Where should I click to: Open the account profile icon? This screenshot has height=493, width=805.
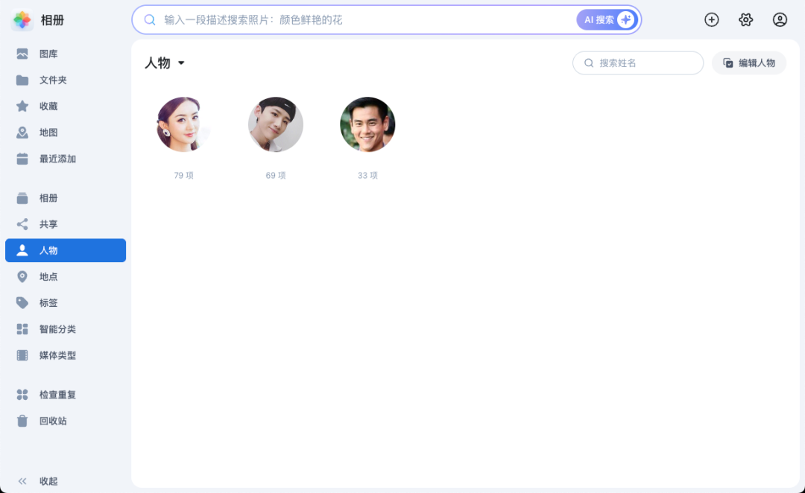pos(780,19)
